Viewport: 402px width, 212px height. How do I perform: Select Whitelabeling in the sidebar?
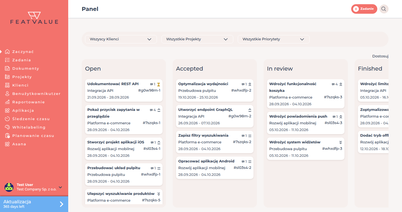click(29, 127)
